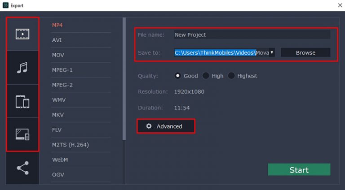
Task: Close the Export dialog window
Action: click(x=339, y=5)
